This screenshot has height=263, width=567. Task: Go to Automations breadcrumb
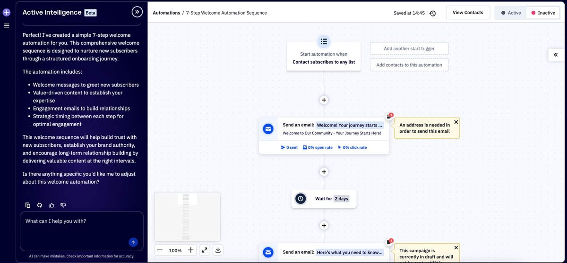point(166,13)
